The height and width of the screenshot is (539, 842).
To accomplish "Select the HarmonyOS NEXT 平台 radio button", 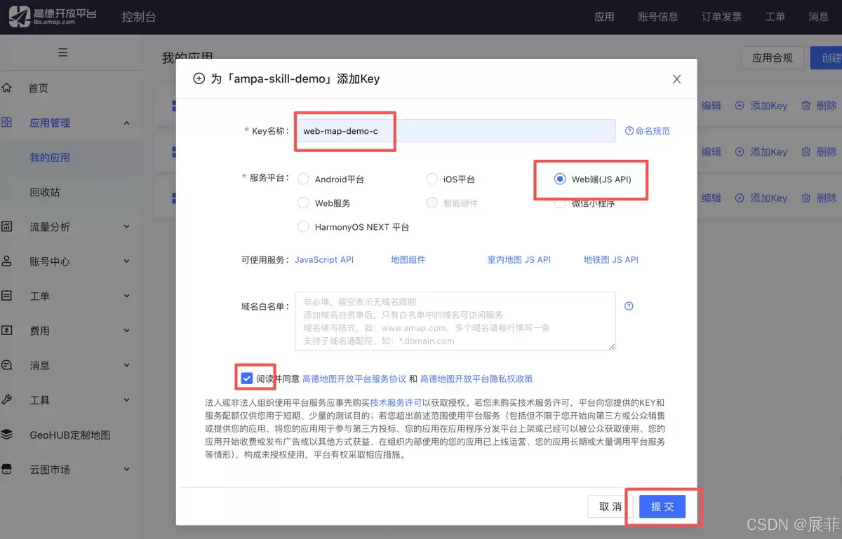I will click(x=303, y=226).
